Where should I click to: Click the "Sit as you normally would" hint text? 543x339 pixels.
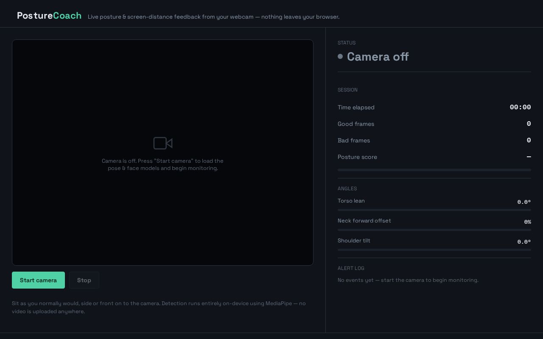(x=159, y=307)
